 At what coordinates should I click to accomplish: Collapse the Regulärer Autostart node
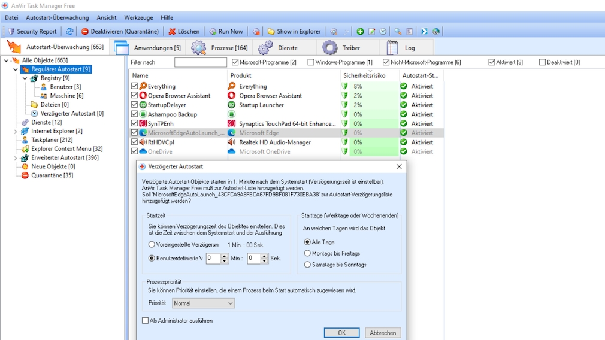click(x=16, y=69)
